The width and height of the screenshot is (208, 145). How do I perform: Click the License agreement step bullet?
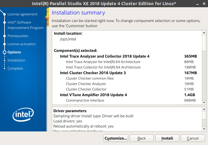coord(5,14)
